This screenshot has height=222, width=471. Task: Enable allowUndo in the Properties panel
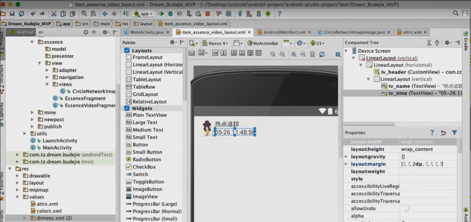tap(406, 208)
